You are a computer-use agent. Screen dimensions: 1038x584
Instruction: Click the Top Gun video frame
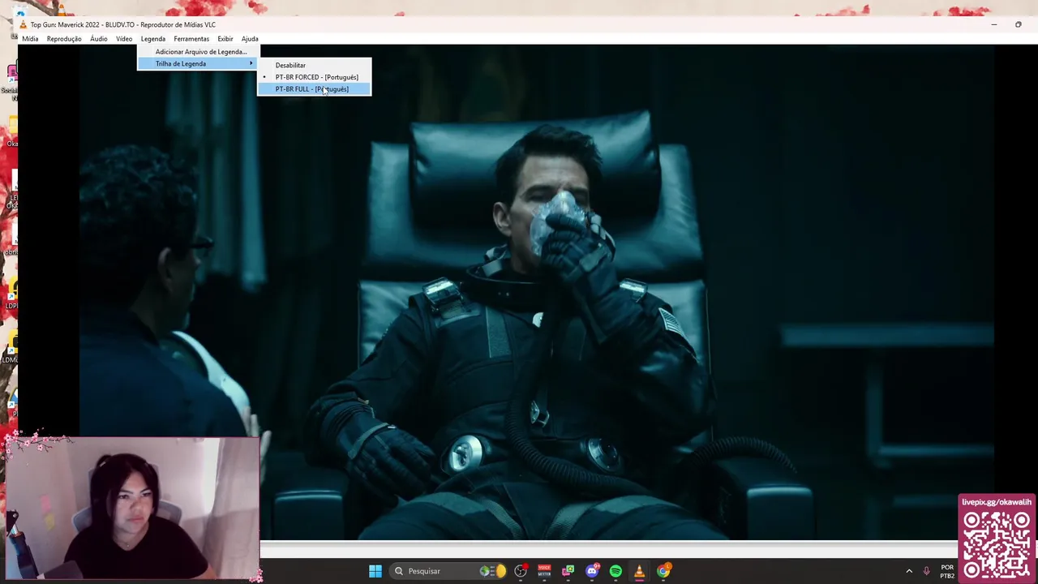point(535,292)
